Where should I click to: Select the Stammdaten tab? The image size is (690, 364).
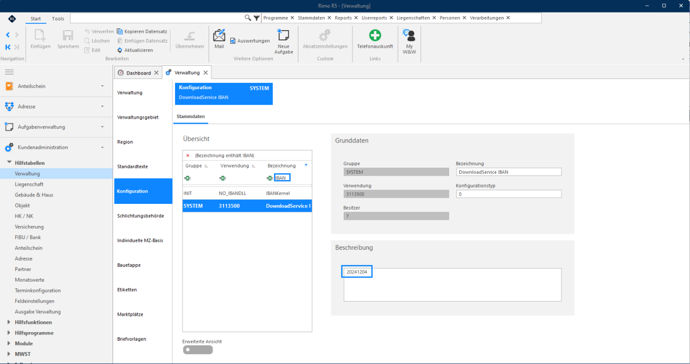(x=191, y=116)
